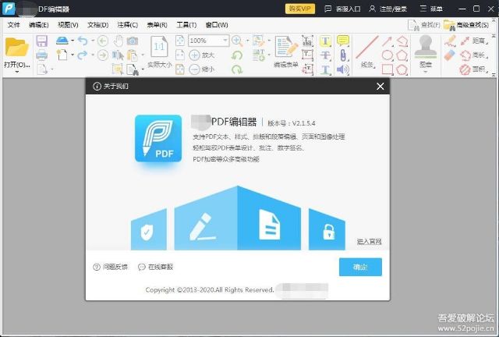This screenshot has width=499, height=337.
Task: Click the 周长 perimeter measuring tool
Action: pyautogui.click(x=473, y=55)
